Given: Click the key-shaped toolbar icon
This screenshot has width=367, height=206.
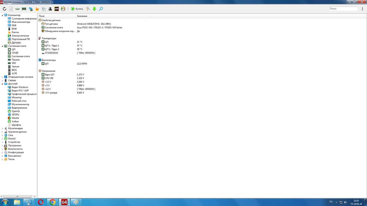Looking at the screenshot, I should point(88,9).
